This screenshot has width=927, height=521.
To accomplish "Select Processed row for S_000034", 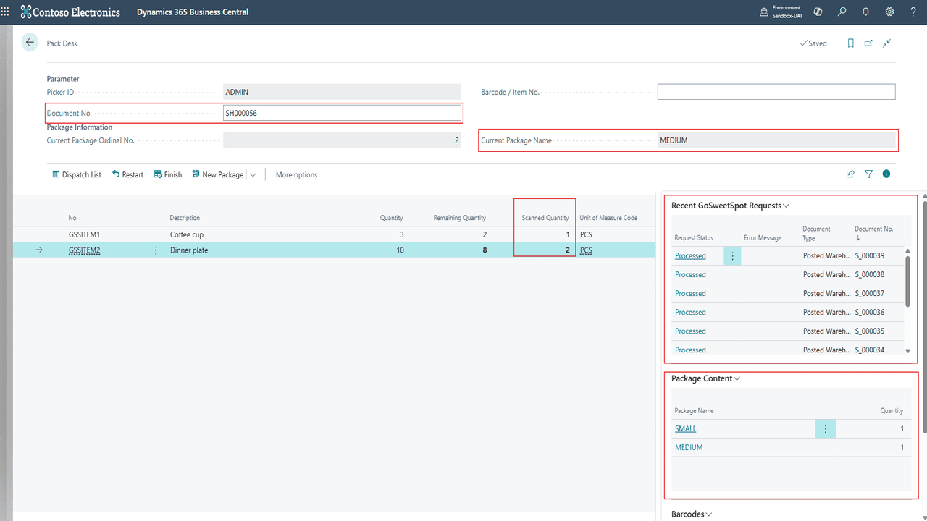I will point(787,350).
